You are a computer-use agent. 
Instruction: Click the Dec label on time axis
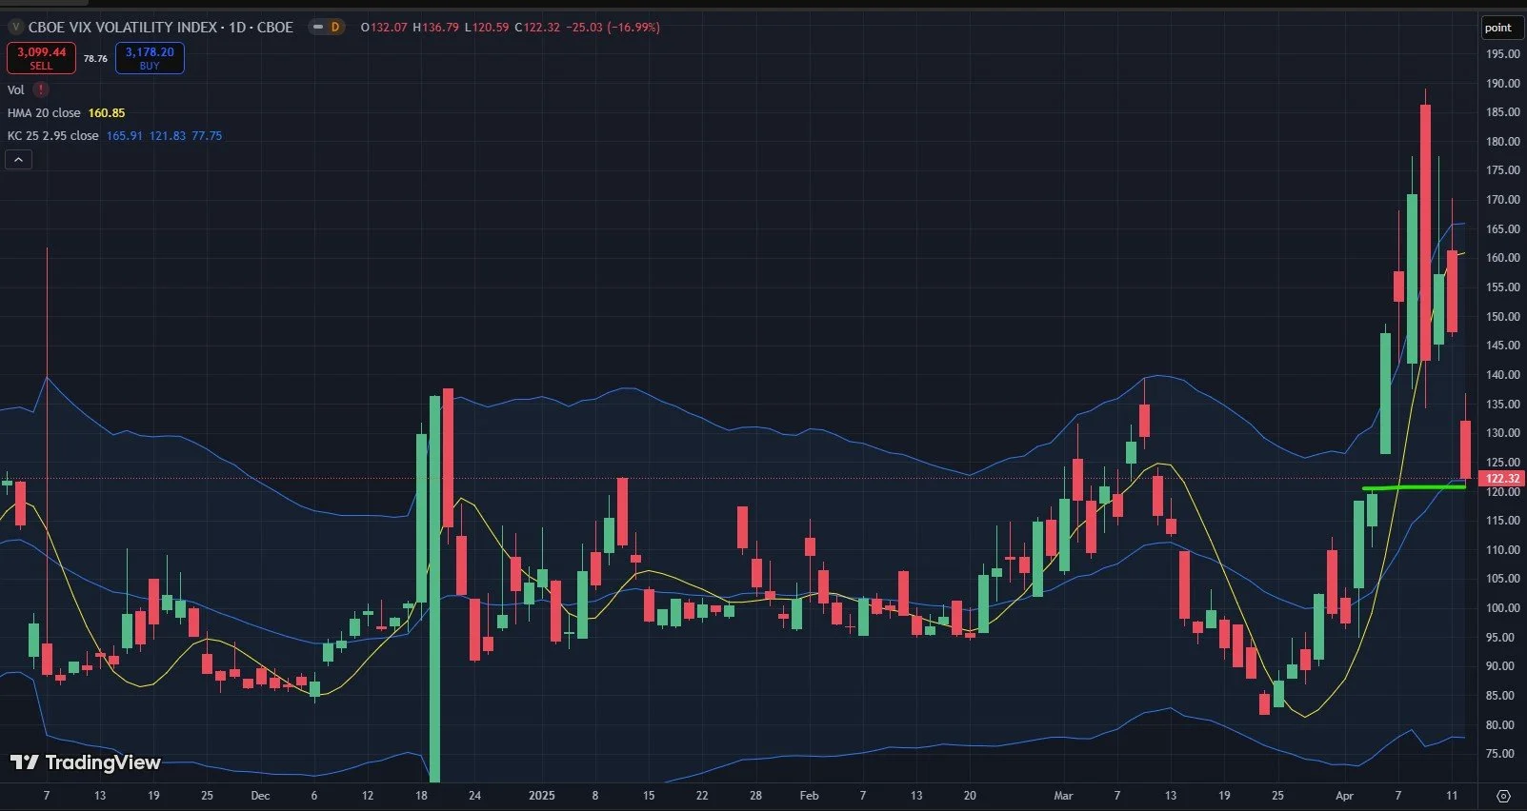click(x=260, y=796)
